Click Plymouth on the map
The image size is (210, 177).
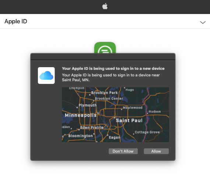tap(88, 105)
